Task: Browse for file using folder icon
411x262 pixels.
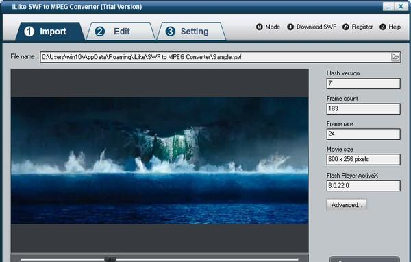Action: click(x=395, y=57)
